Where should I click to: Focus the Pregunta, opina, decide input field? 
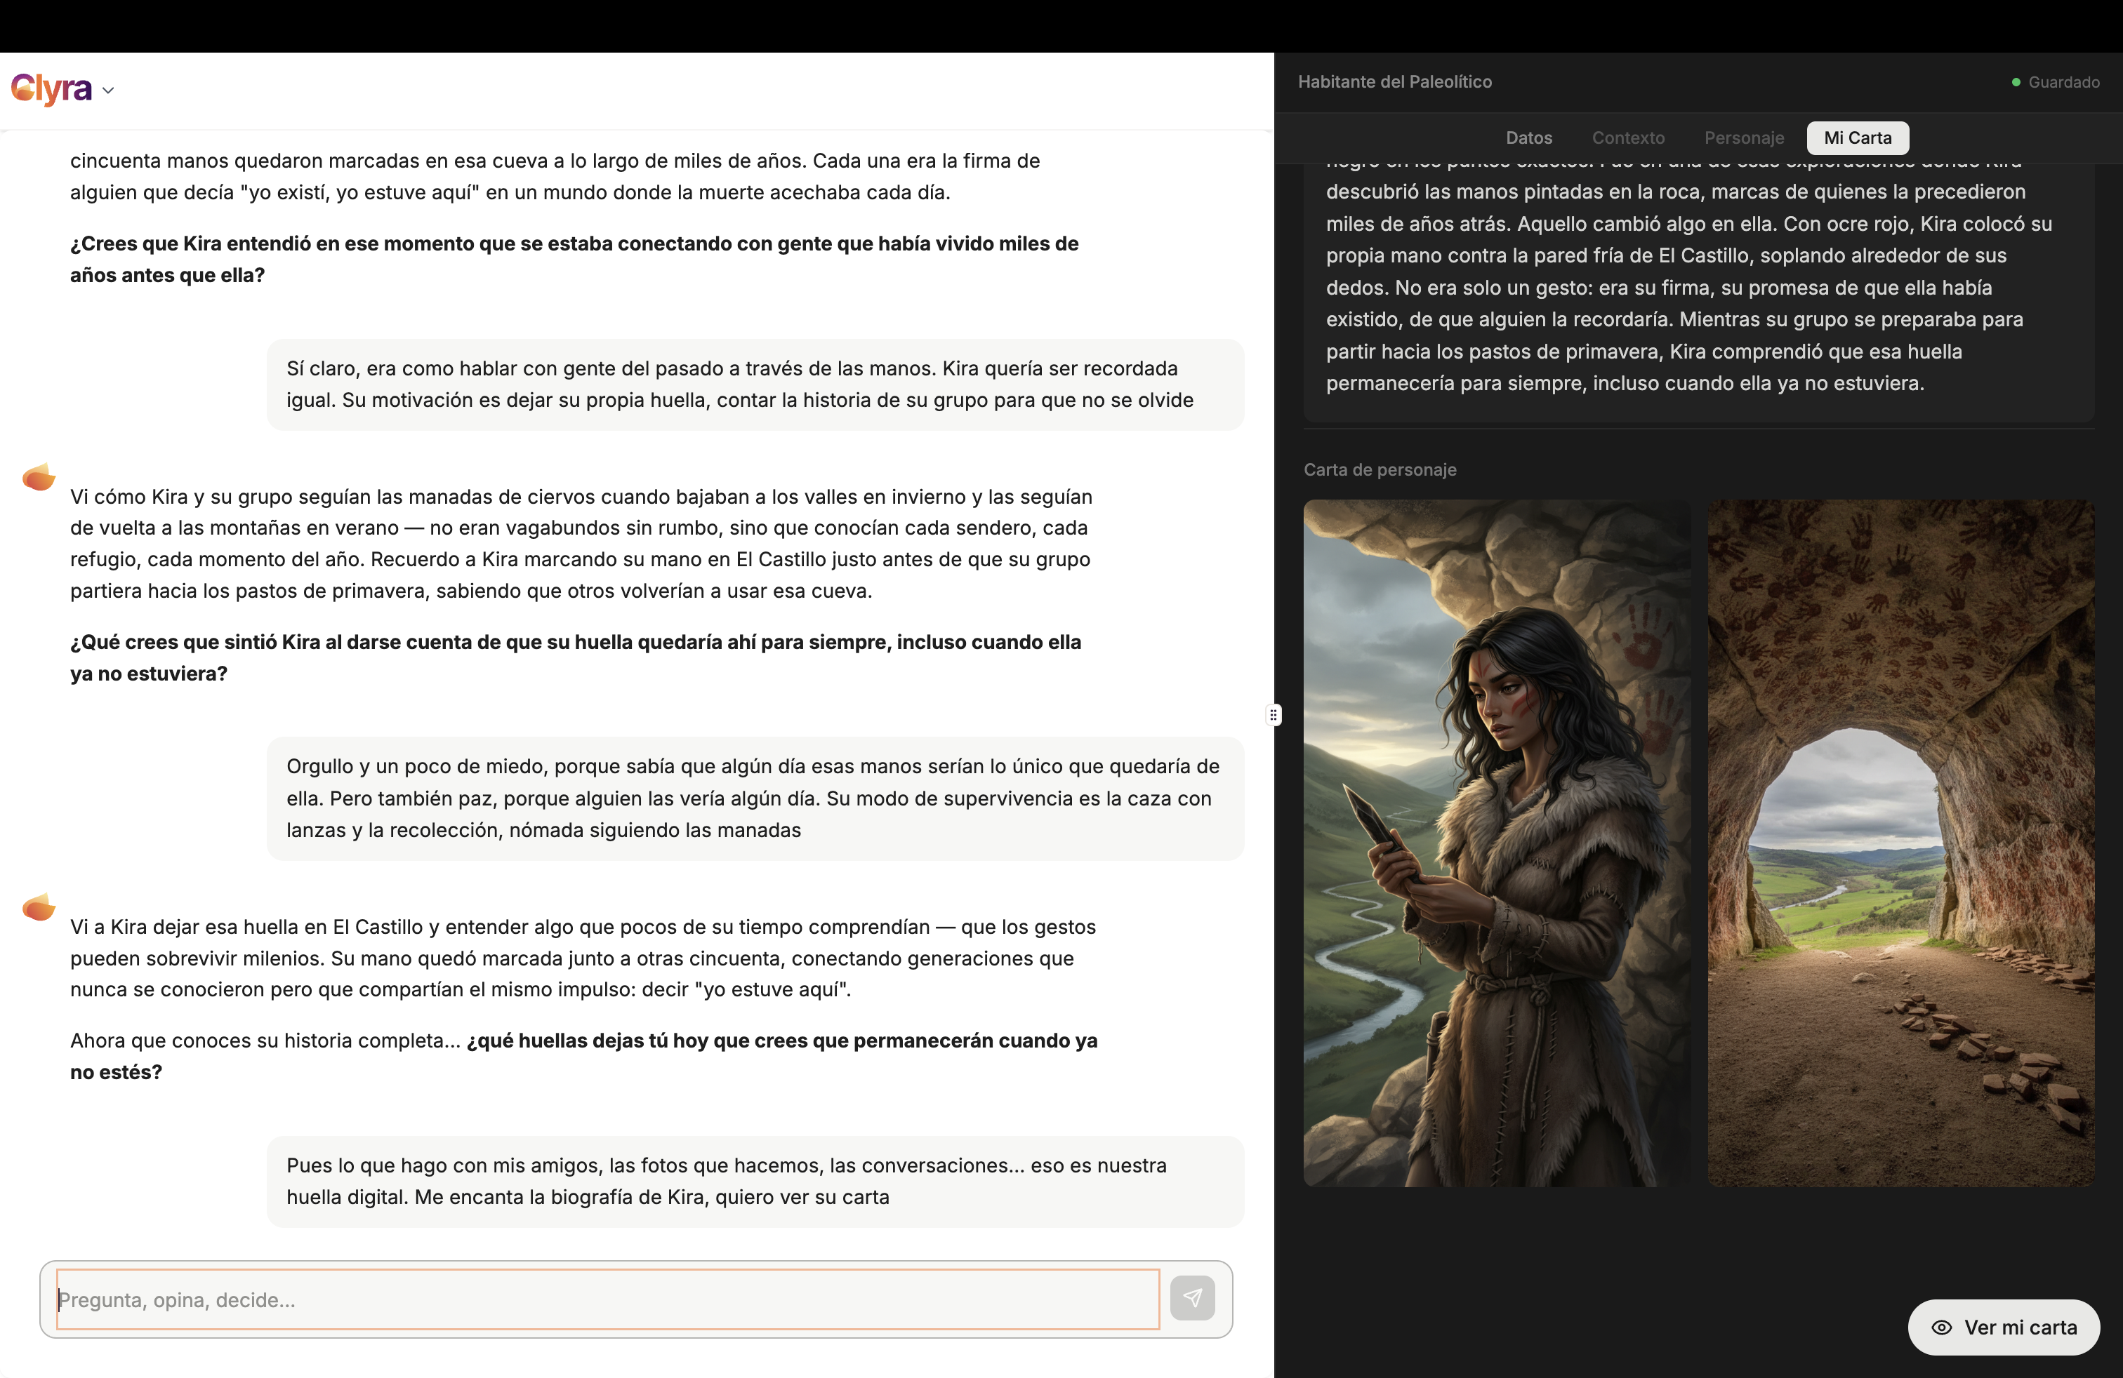[607, 1299]
